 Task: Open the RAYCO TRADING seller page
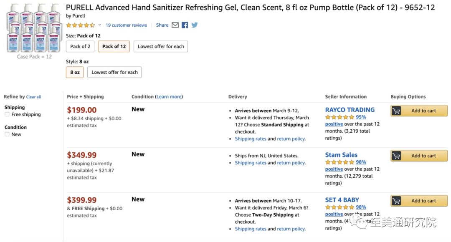[x=350, y=110]
